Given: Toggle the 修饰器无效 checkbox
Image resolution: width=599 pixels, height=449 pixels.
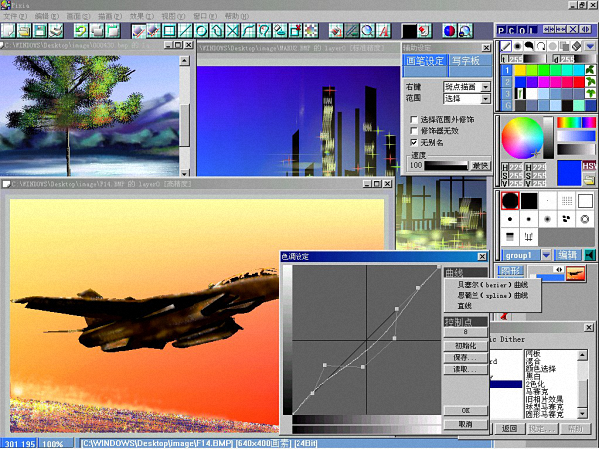Looking at the screenshot, I should pyautogui.click(x=414, y=130).
